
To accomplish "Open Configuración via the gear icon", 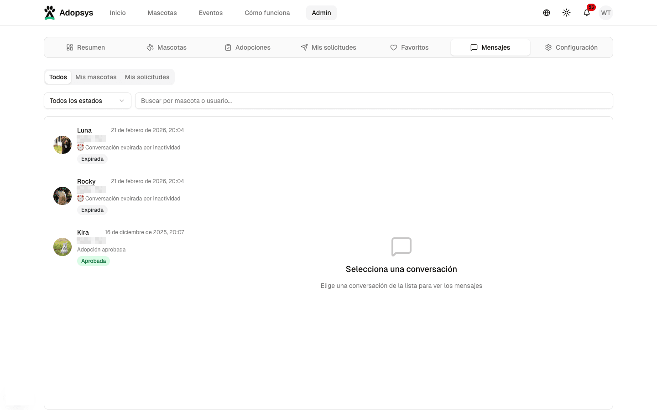I will [x=548, y=47].
